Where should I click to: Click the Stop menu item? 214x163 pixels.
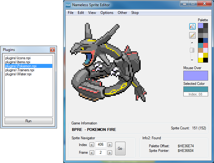(x=135, y=13)
